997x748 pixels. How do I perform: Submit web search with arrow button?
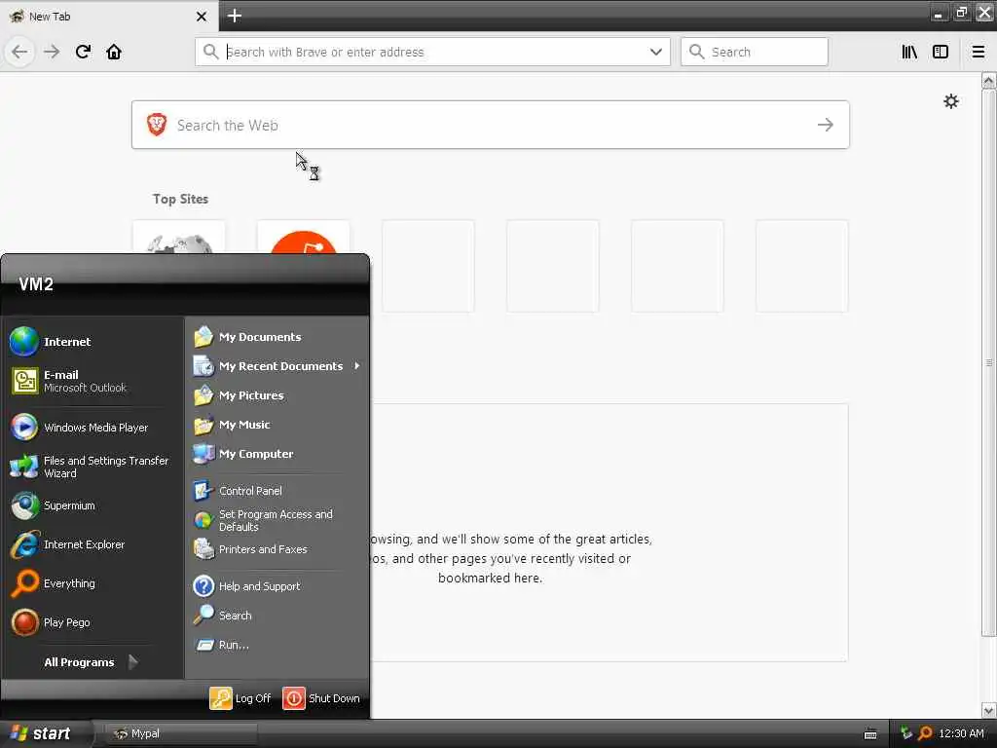[x=826, y=125]
